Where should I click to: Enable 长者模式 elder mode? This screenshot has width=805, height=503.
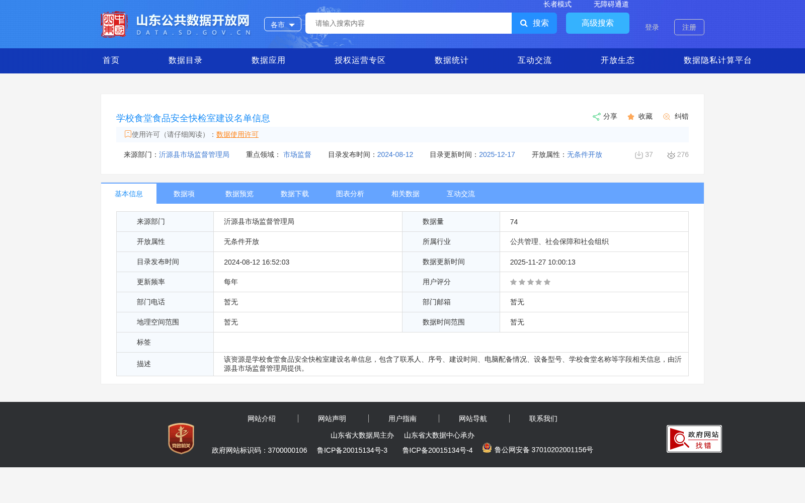557,4
